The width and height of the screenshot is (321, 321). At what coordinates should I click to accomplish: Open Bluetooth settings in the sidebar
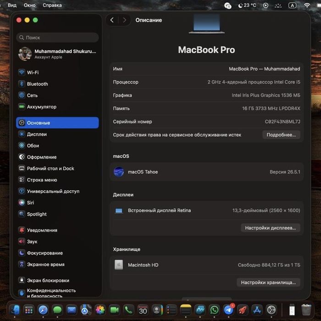pyautogui.click(x=57, y=84)
